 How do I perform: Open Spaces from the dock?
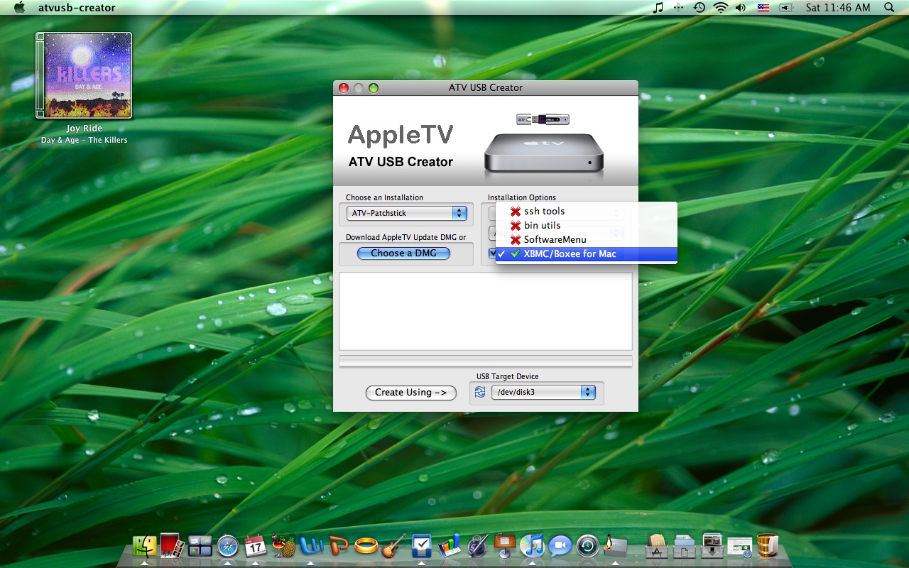click(200, 545)
